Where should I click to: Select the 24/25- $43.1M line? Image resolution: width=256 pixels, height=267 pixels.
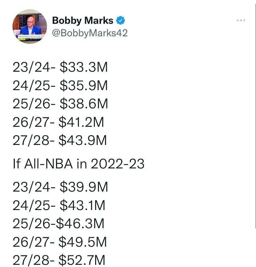tap(59, 205)
